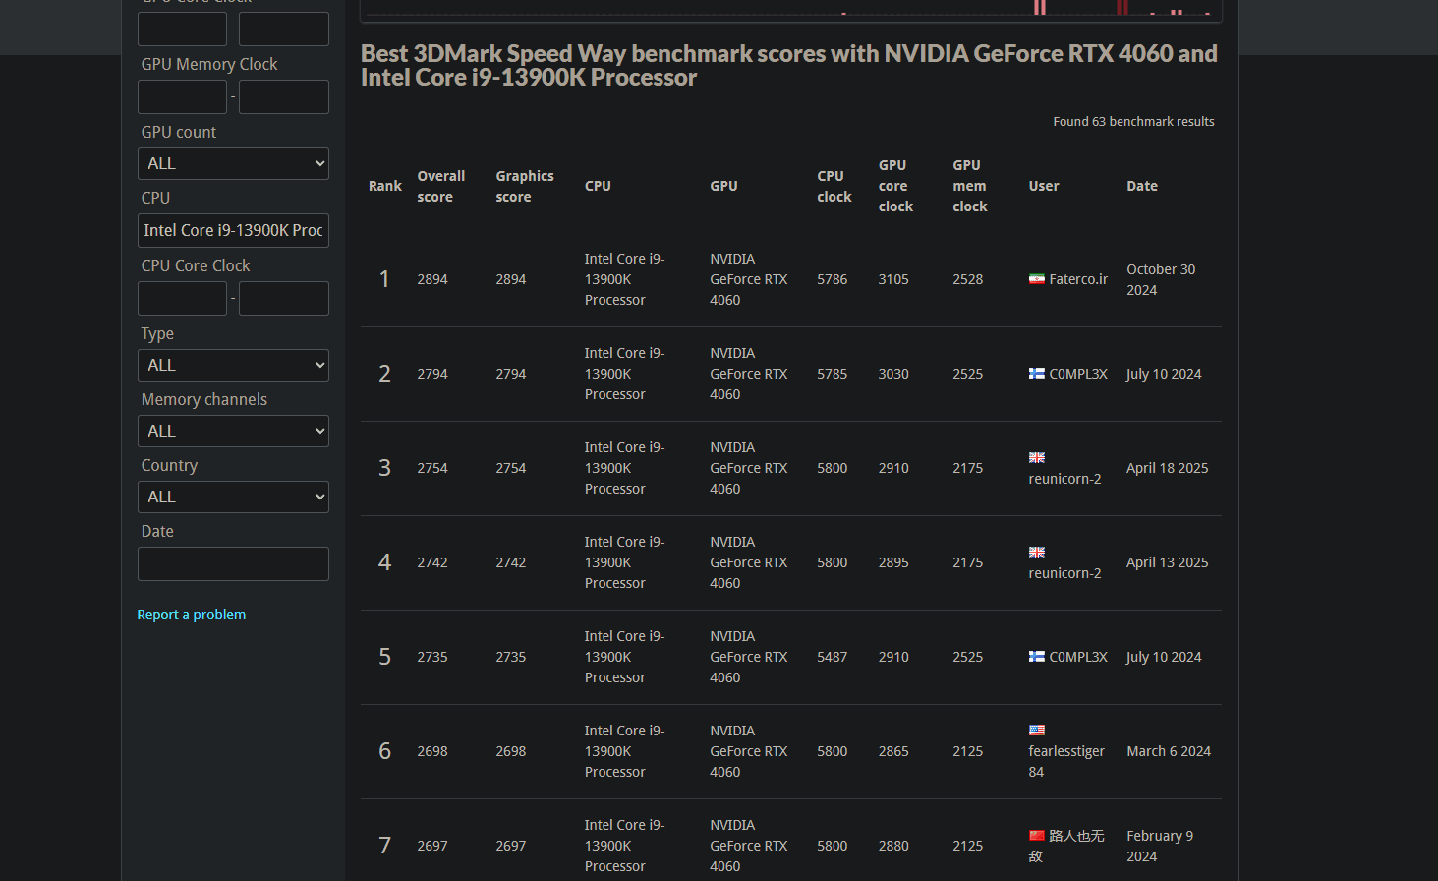Open the Report a problem link
This screenshot has width=1438, height=881.
point(192,615)
